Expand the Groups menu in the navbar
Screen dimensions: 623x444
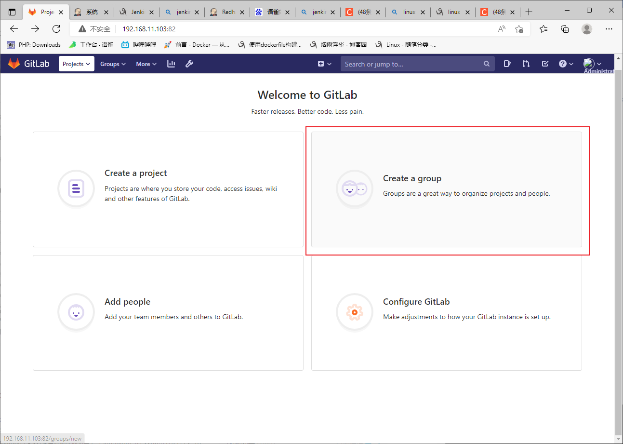[x=113, y=64]
